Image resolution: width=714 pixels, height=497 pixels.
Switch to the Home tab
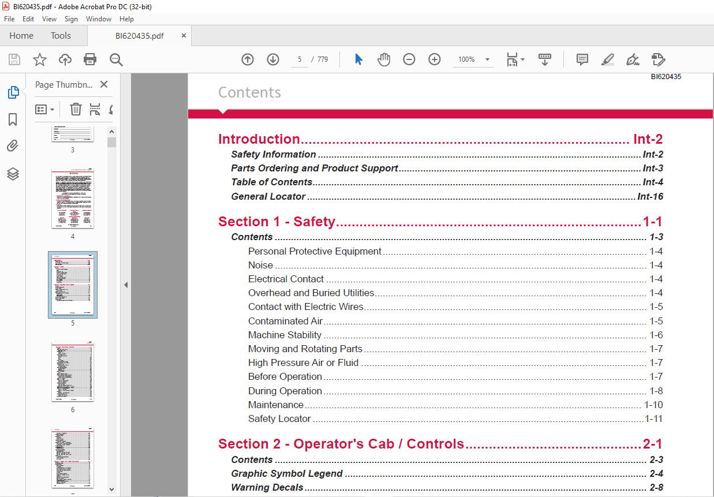click(21, 36)
